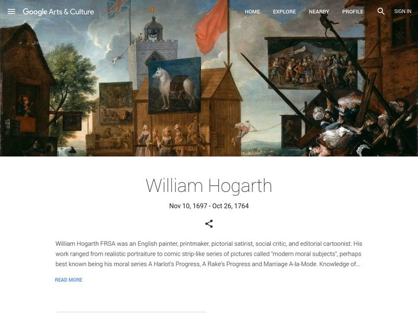
Task: Open the search magnifier icon
Action: [381, 11]
